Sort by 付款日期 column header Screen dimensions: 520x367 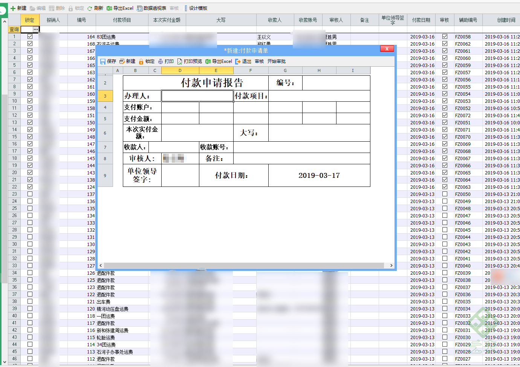(421, 20)
